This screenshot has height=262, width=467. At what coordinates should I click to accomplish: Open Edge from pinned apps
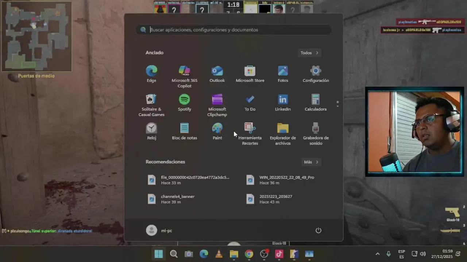(151, 74)
